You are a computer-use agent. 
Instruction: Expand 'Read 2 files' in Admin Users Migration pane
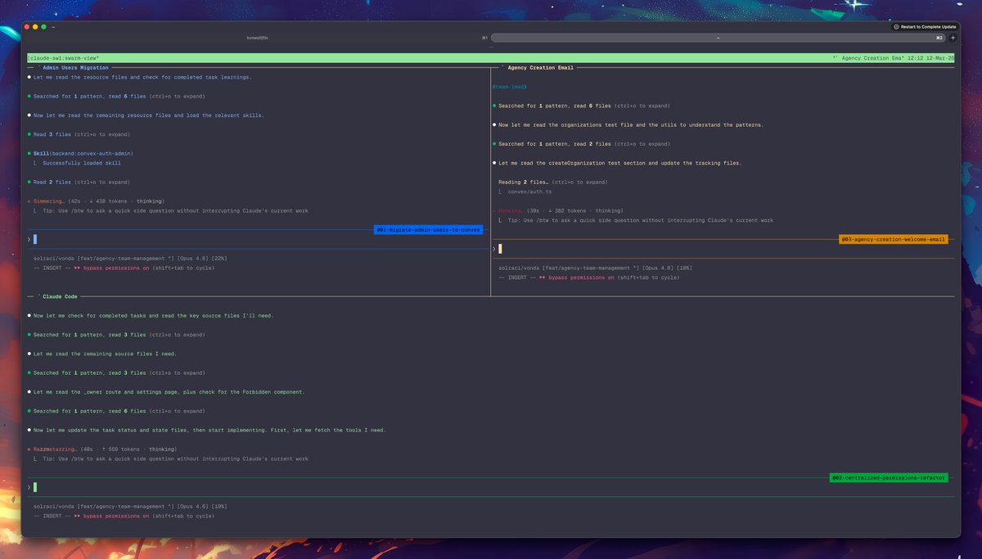(82, 182)
